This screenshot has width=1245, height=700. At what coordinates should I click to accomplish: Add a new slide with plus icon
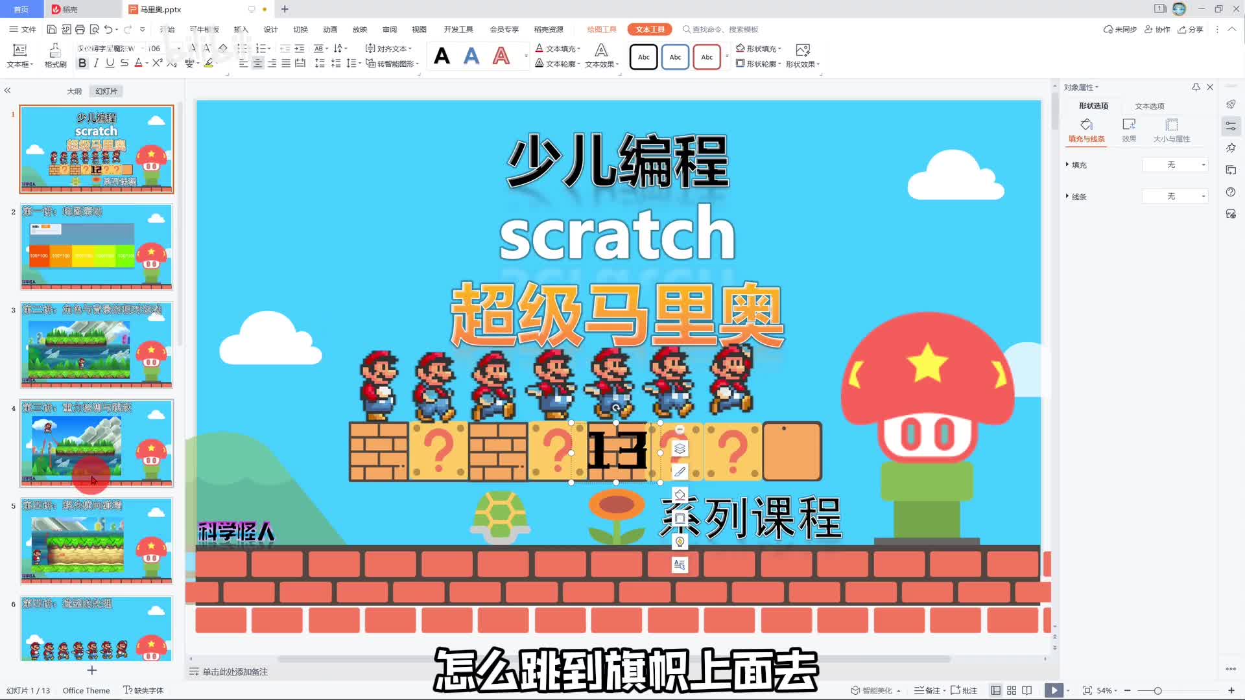[92, 670]
